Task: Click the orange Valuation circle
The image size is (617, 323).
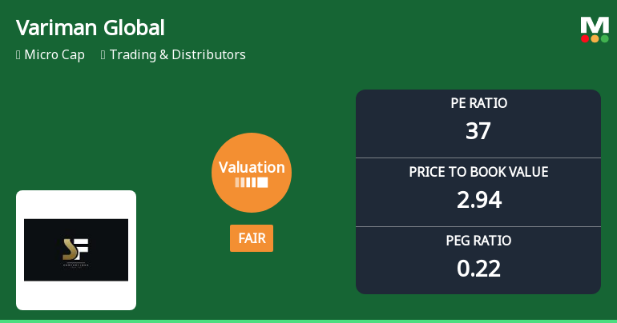Action: (x=252, y=172)
